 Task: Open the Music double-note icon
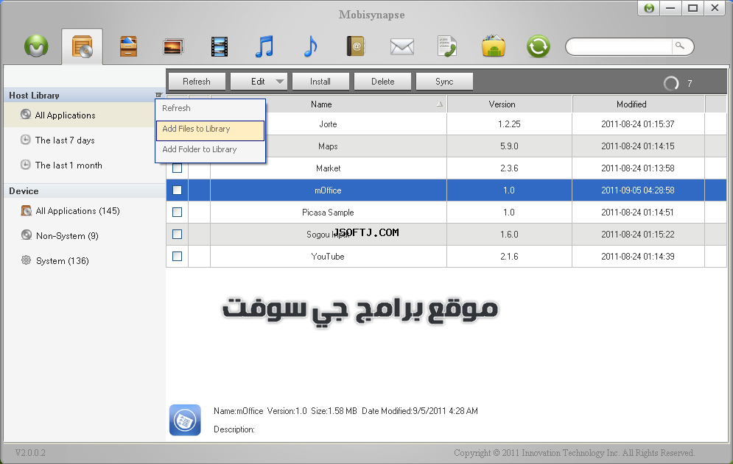point(264,46)
